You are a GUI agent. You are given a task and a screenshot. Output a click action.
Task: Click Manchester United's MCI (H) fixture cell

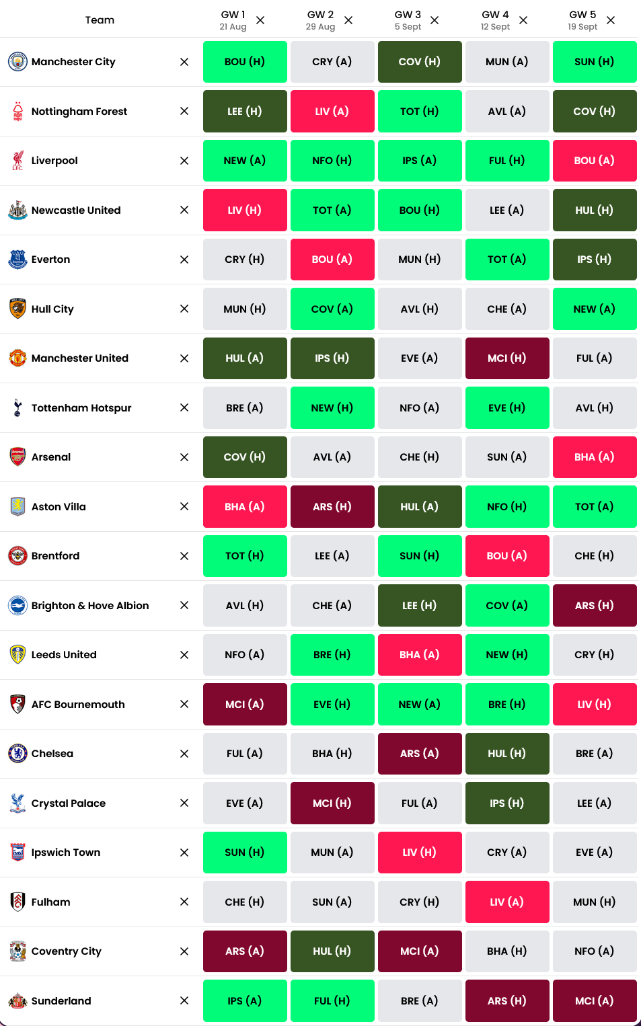(x=507, y=358)
